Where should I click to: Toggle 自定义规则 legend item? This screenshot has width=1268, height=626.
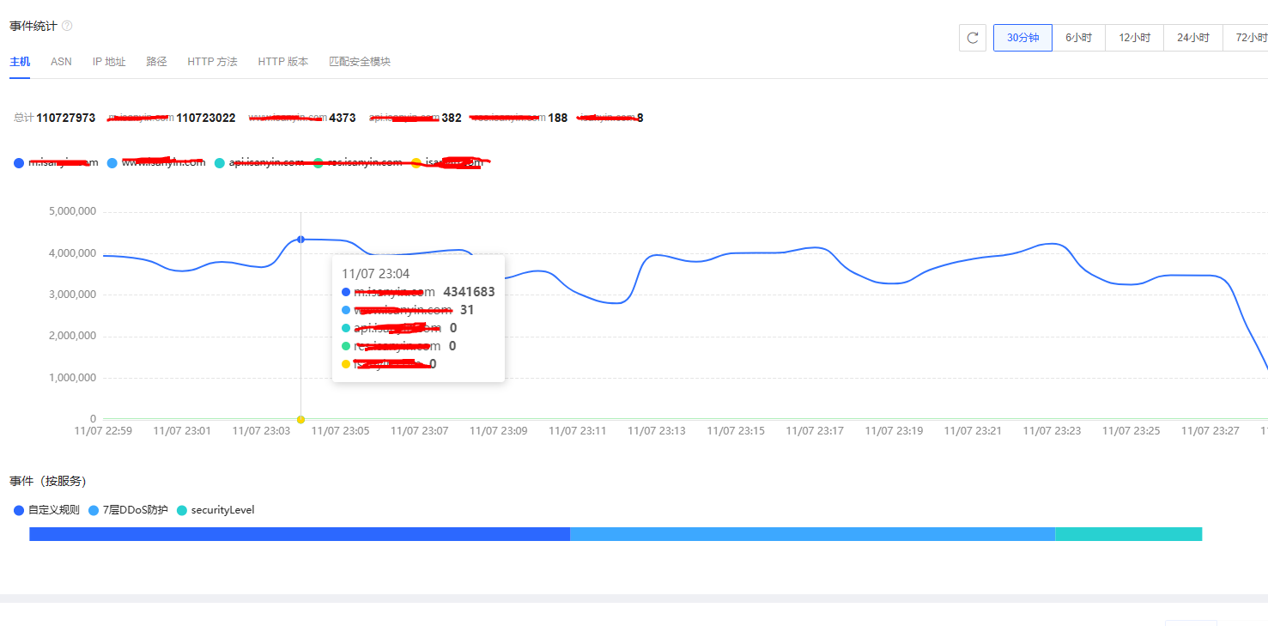tap(46, 510)
